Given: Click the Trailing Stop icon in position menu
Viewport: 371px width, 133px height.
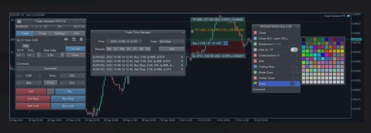Looking at the screenshot, I should click(x=255, y=67).
